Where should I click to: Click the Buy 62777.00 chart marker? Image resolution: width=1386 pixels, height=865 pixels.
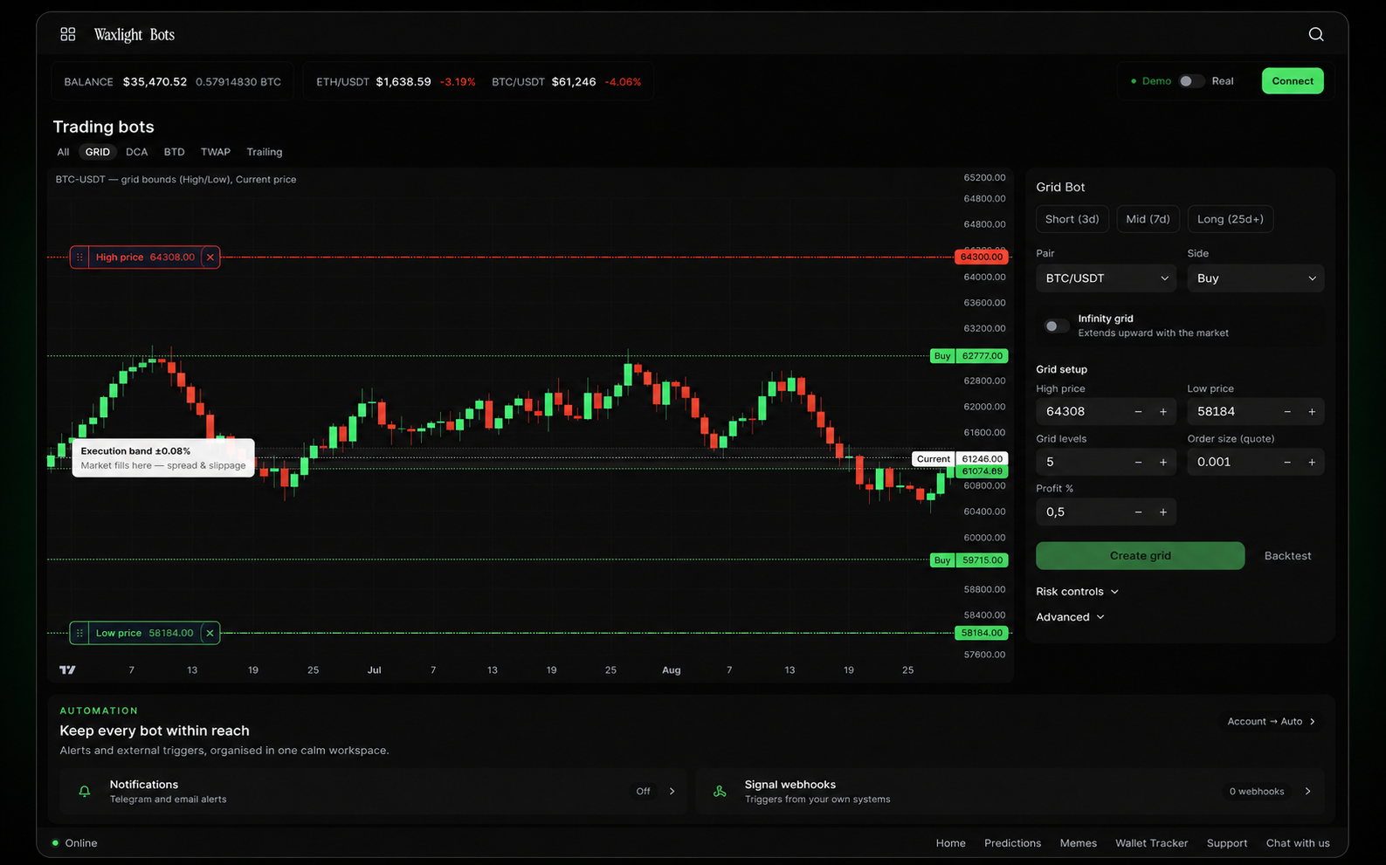(969, 356)
